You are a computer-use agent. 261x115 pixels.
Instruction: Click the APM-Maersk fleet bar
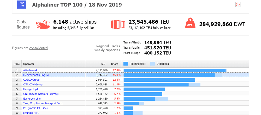click(x=174, y=70)
